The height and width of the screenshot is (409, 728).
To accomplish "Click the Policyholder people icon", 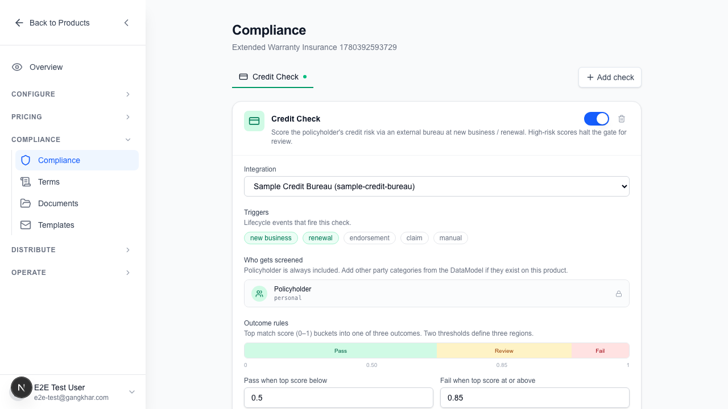I will (x=259, y=294).
